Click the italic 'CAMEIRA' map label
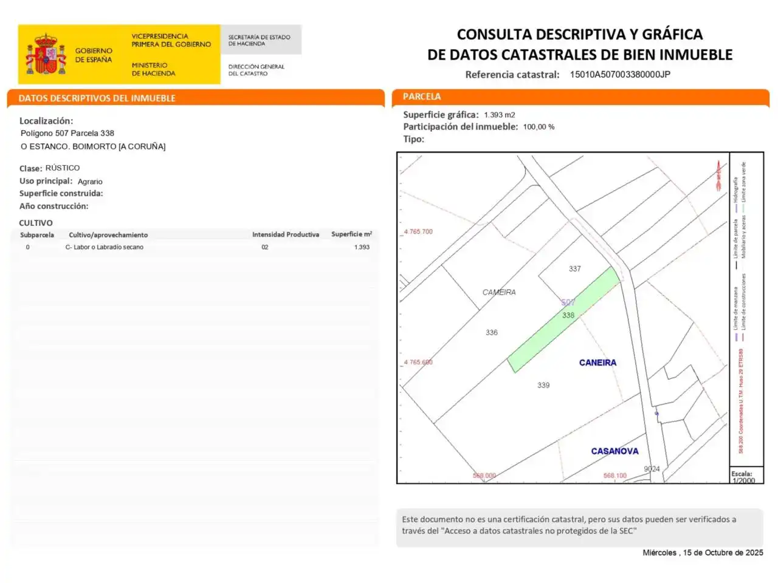The image size is (778, 583). tap(499, 292)
